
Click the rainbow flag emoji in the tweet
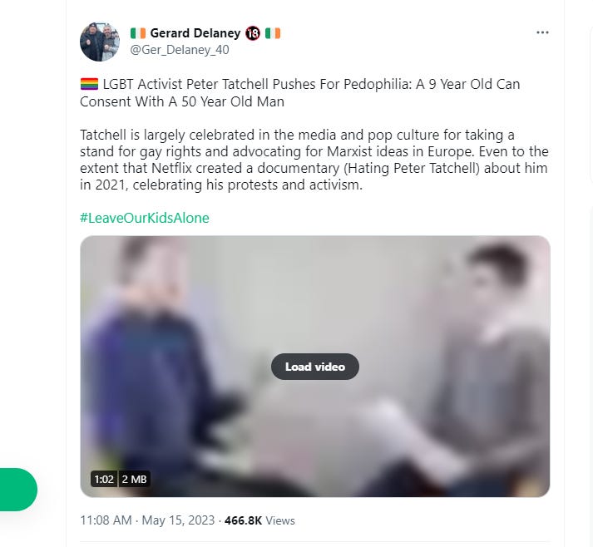(x=90, y=84)
